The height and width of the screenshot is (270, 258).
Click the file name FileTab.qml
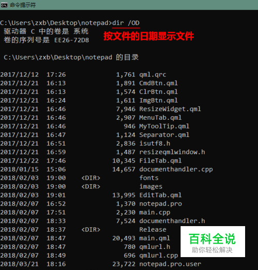point(160,161)
